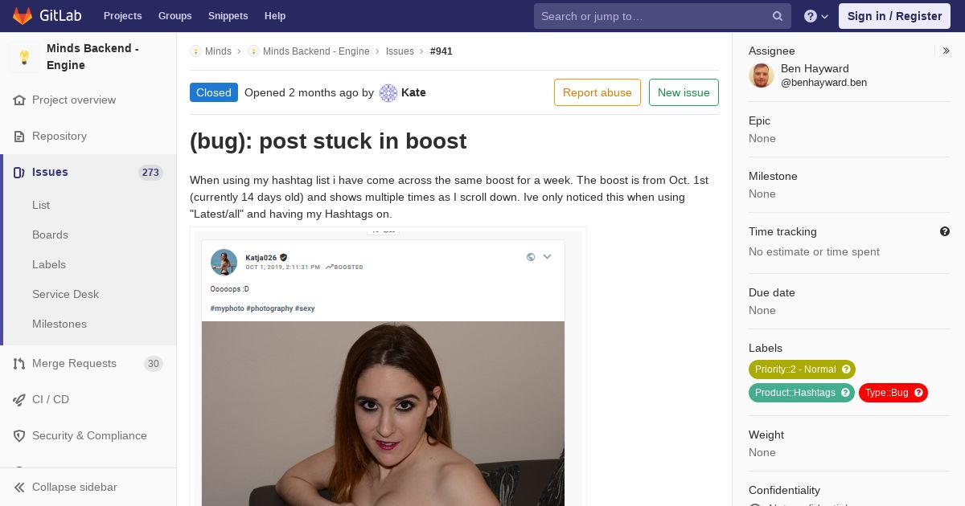Click the Issues sidebar icon

click(x=19, y=173)
